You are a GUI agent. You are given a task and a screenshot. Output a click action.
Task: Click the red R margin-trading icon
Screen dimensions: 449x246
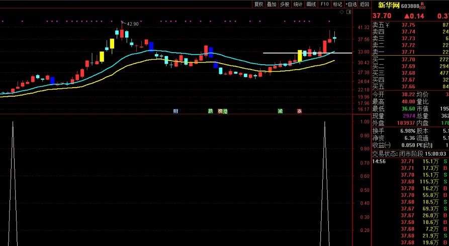[x=422, y=5]
